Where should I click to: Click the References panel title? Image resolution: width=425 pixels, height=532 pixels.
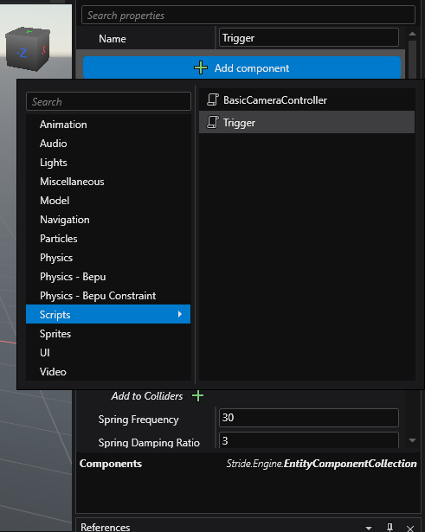click(x=106, y=527)
